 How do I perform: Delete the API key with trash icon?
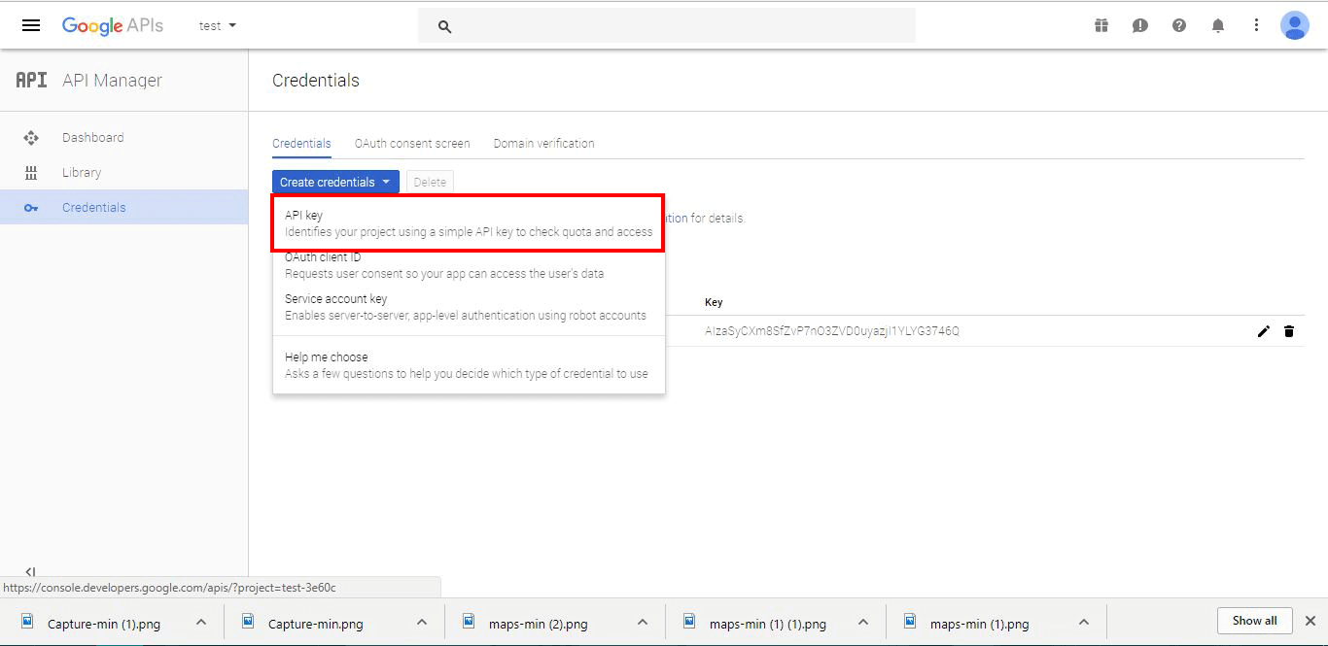1289,331
